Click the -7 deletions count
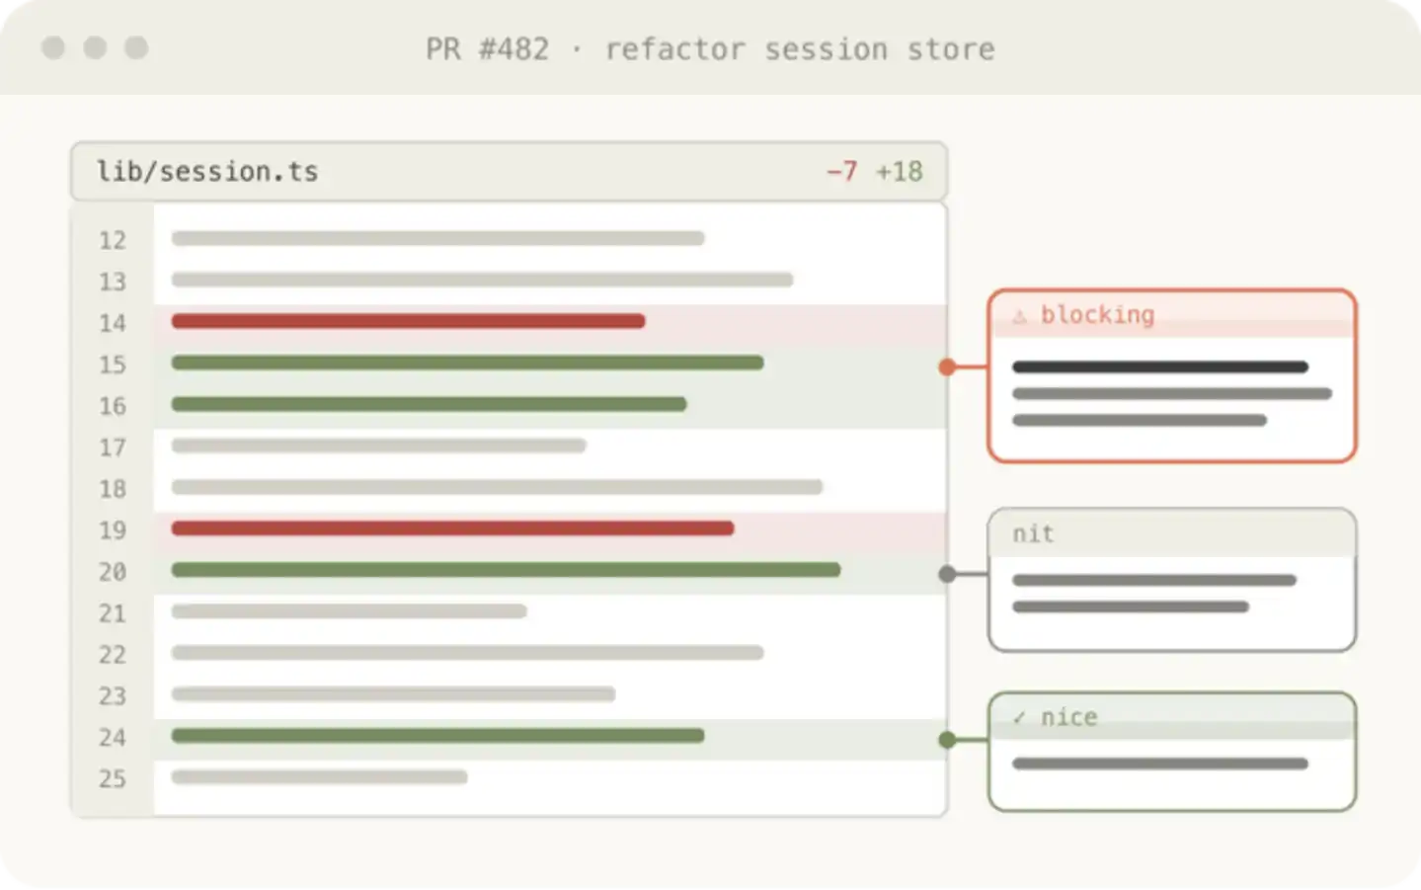 point(841,172)
